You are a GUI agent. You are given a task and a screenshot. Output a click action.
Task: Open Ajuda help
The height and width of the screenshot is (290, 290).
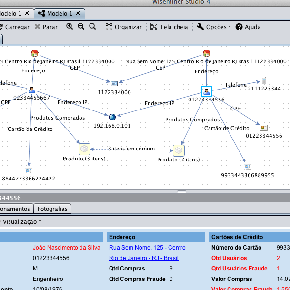point(248,27)
